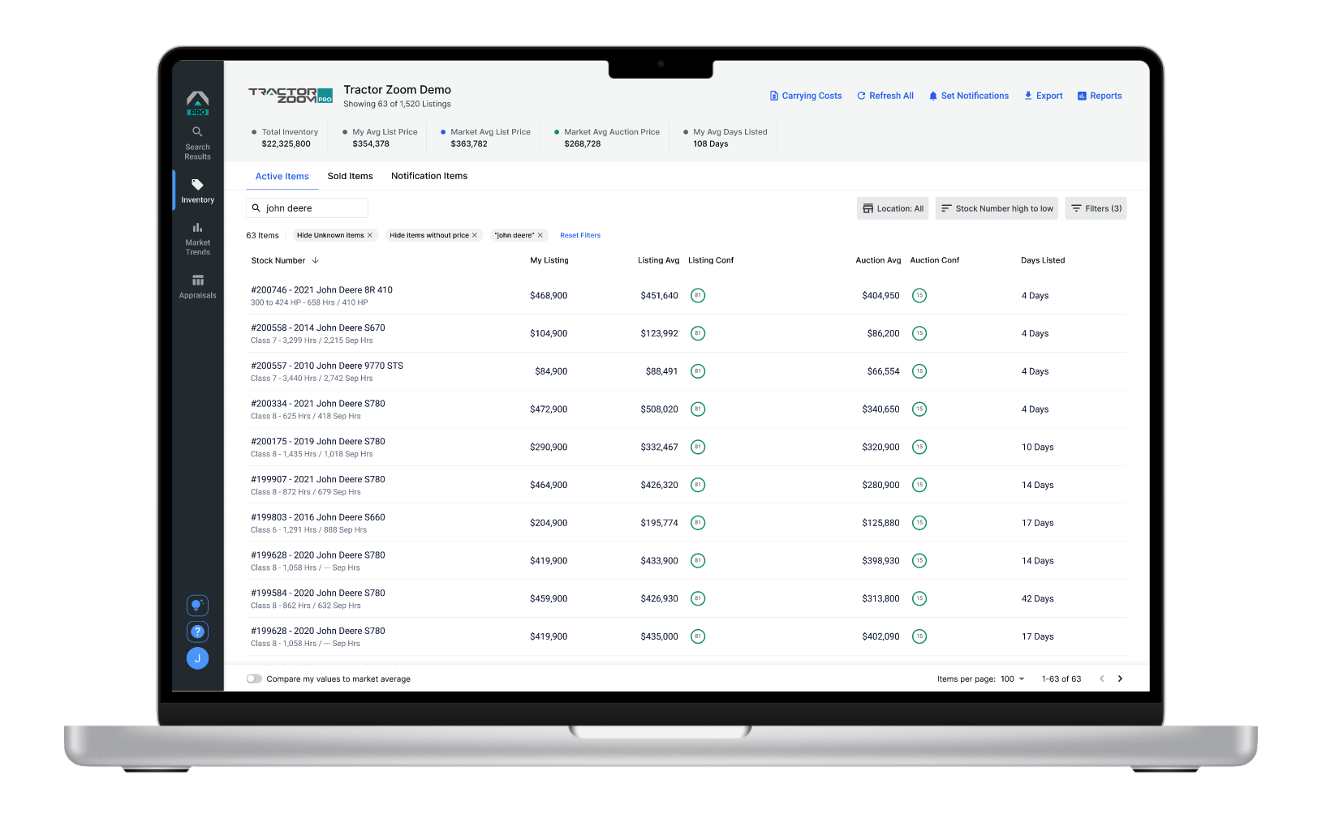The image size is (1326, 818).
Task: Open Stock Number high to low sort
Action: point(997,208)
